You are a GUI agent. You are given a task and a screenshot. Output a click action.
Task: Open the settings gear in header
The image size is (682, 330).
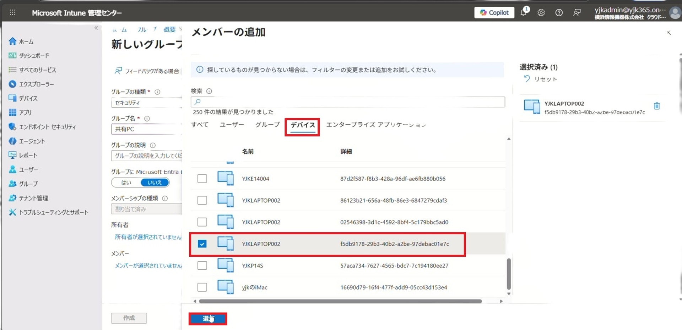pos(541,13)
